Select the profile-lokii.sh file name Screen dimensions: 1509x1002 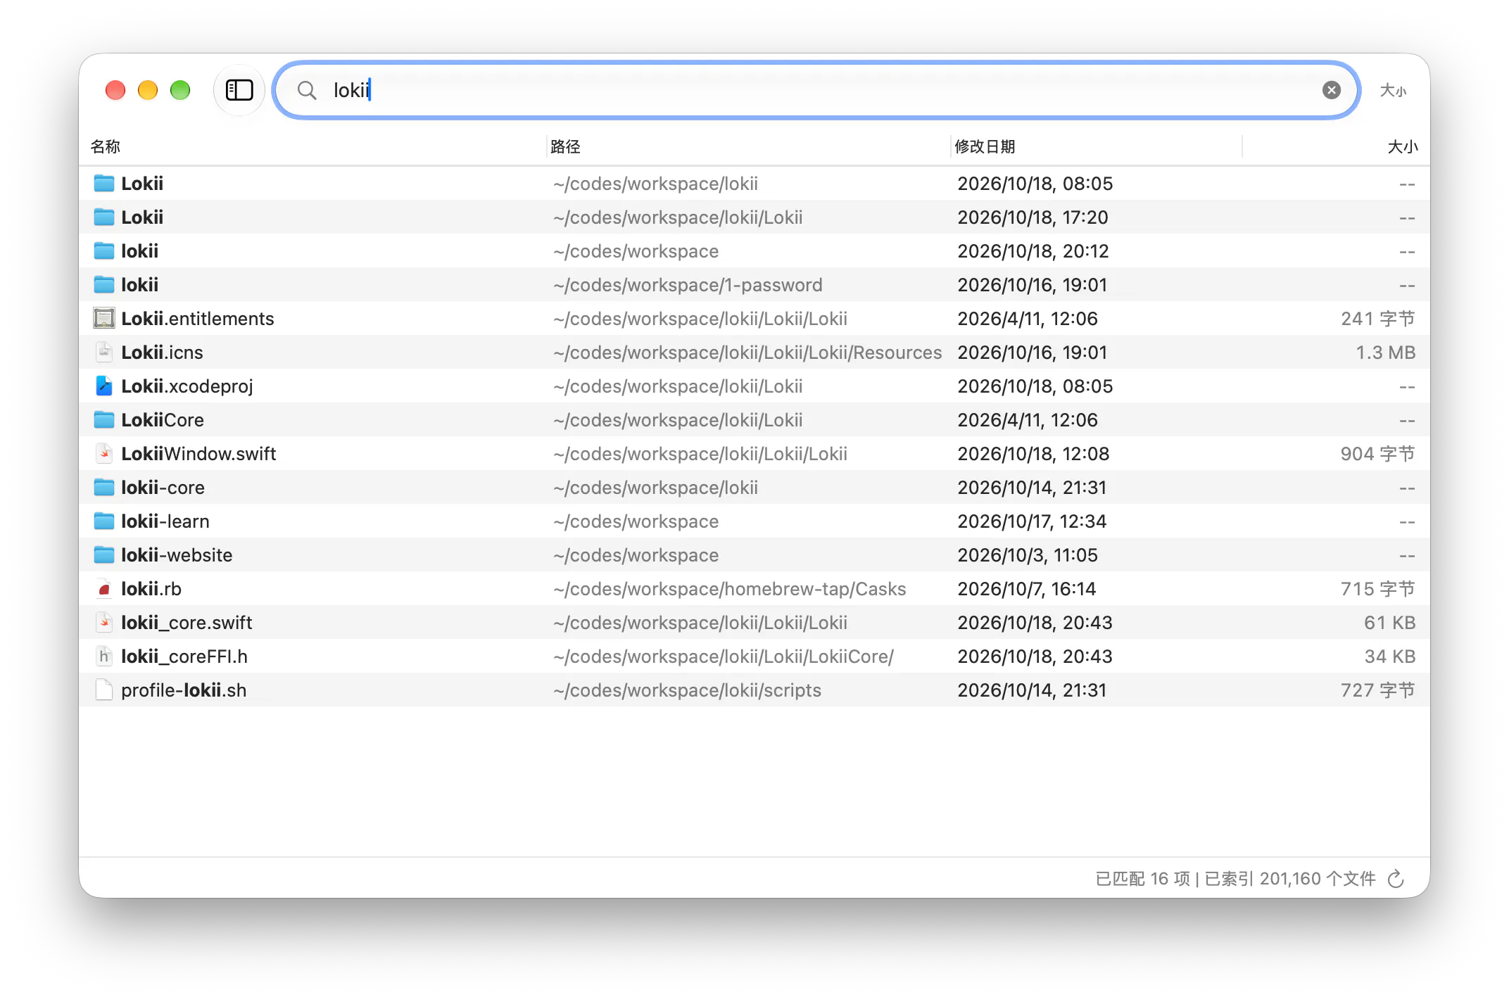(x=184, y=690)
